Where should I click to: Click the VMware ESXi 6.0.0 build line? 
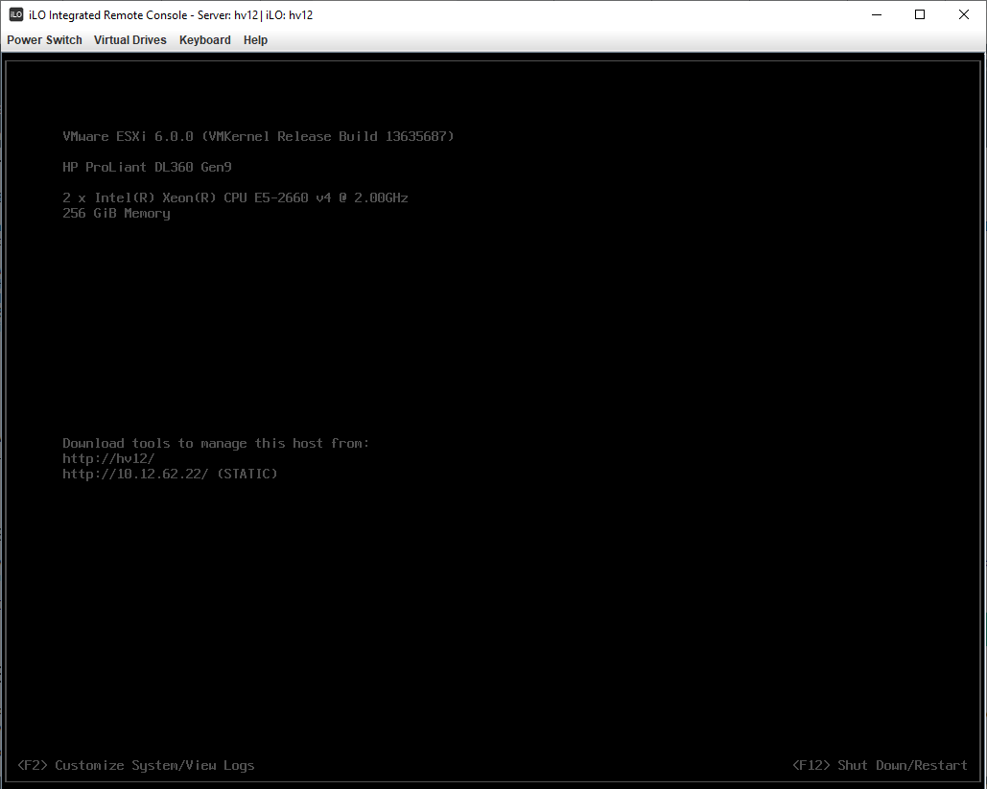point(258,136)
